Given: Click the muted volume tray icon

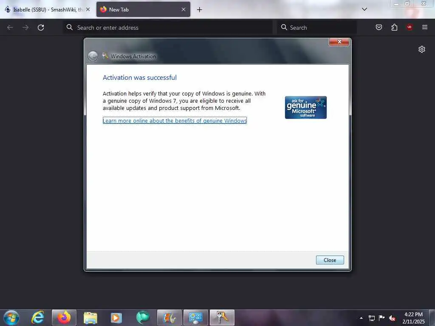Looking at the screenshot, I should pyautogui.click(x=392, y=318).
